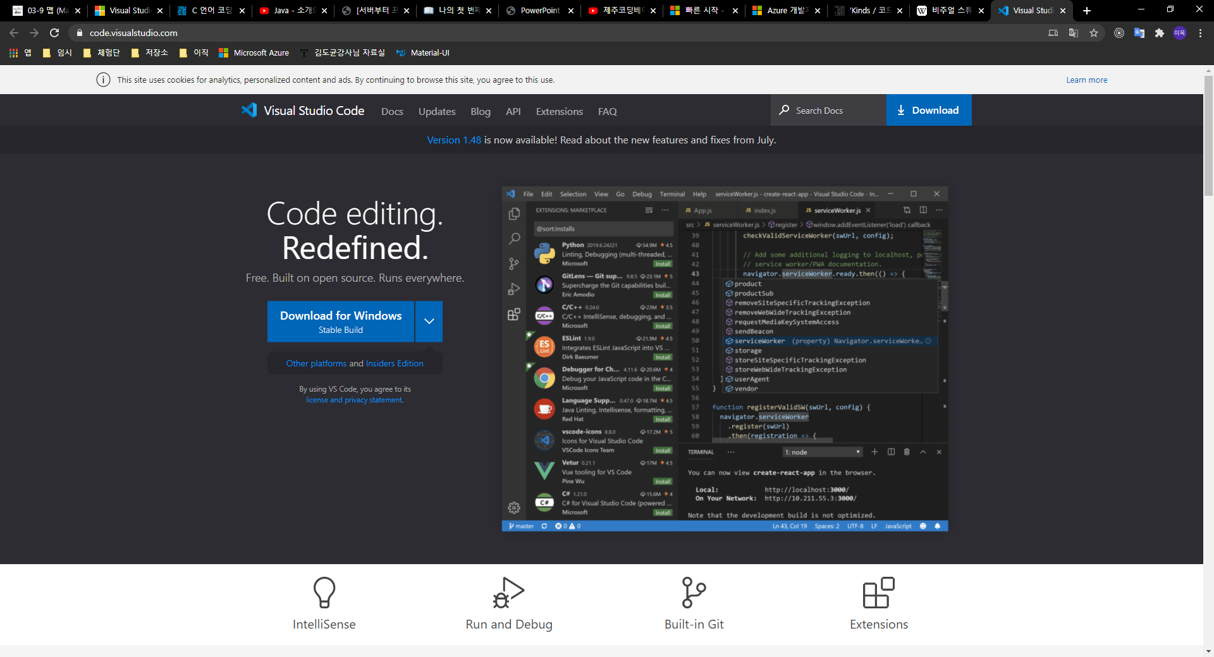The image size is (1214, 657).
Task: Click the browser forward arrow
Action: coord(34,33)
